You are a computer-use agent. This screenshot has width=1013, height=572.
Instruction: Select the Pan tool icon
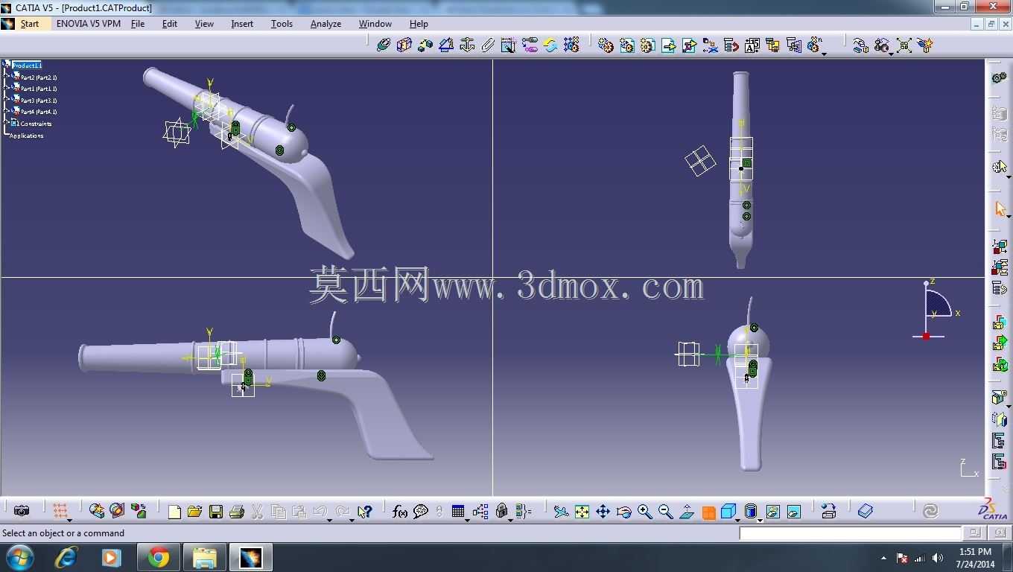coord(603,512)
